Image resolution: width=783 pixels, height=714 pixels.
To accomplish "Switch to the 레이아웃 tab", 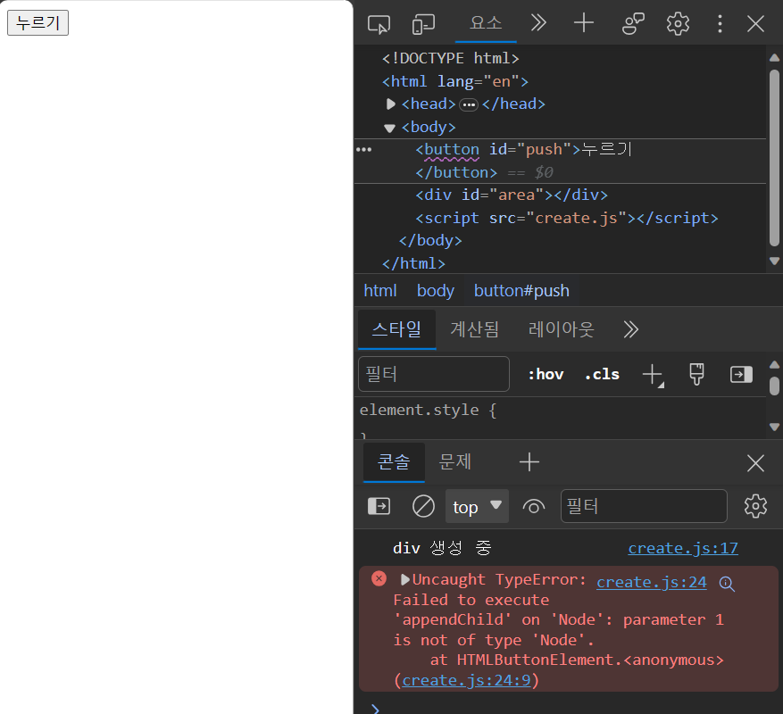I will 562,329.
